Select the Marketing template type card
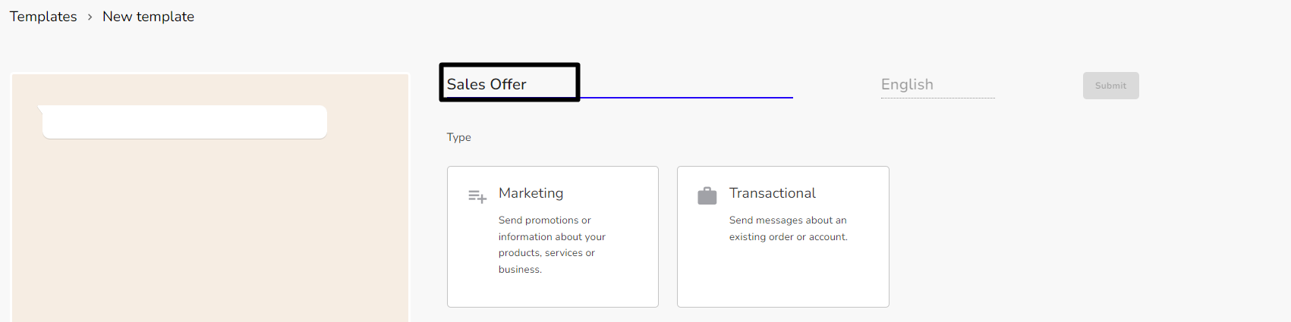 pos(553,236)
